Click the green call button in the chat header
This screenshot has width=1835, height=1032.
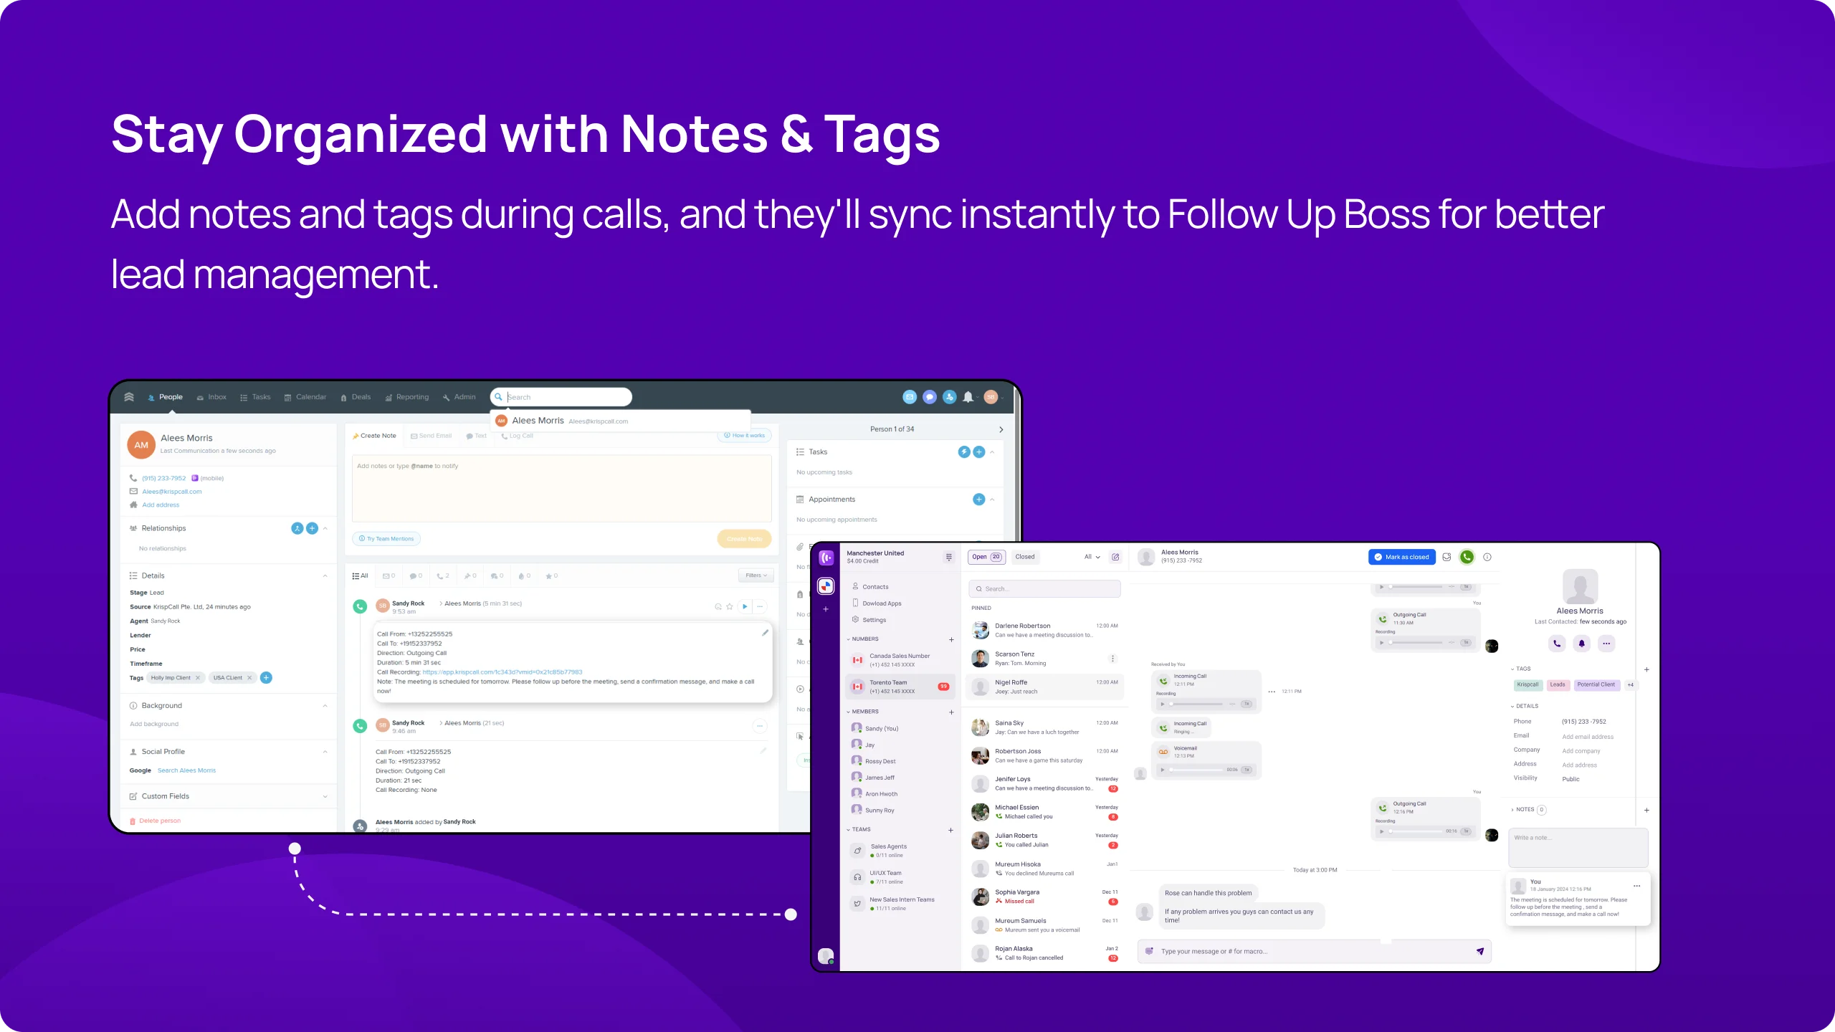[1467, 557]
